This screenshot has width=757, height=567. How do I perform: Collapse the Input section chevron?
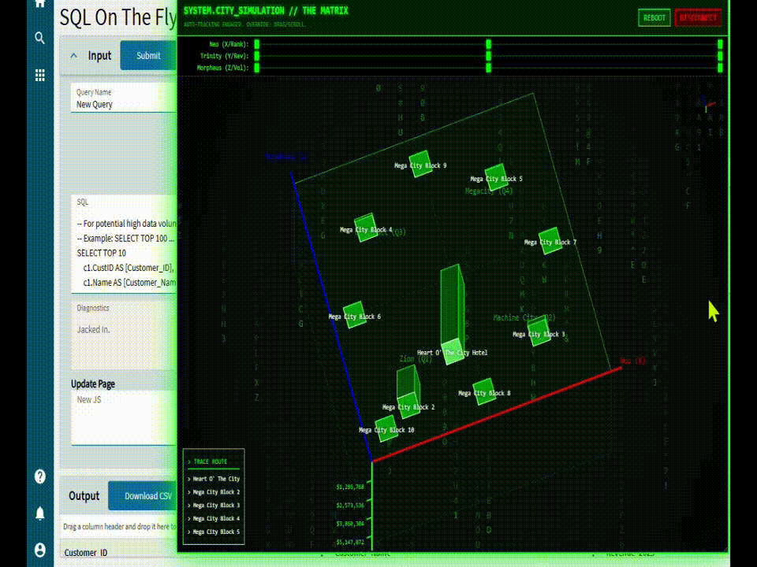coord(74,55)
